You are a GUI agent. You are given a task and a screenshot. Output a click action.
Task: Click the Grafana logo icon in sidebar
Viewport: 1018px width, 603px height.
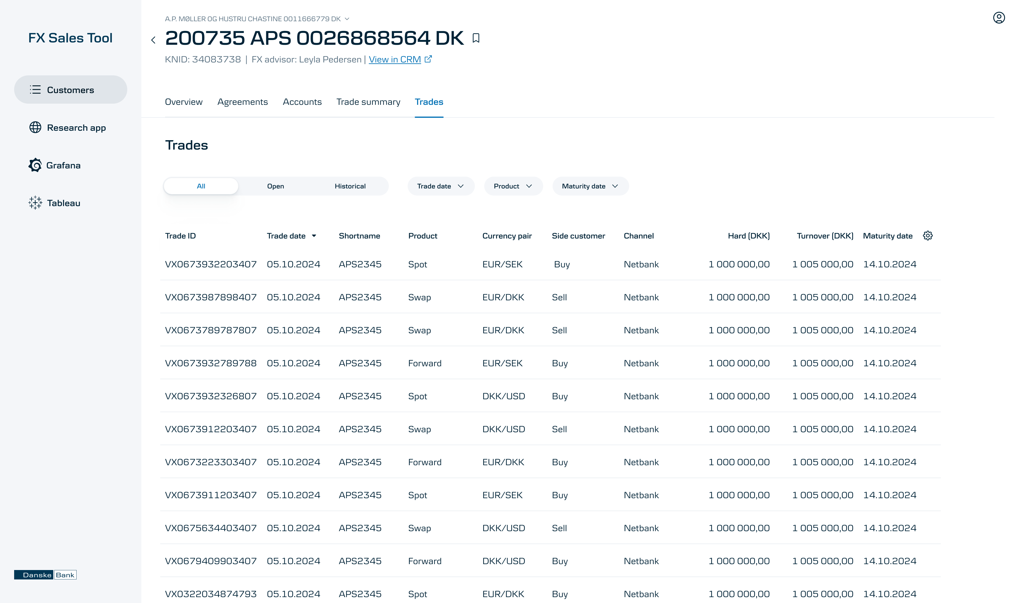pos(35,165)
